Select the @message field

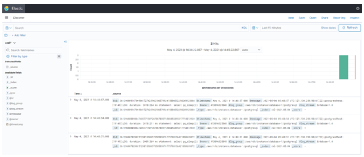[x=15, y=114]
